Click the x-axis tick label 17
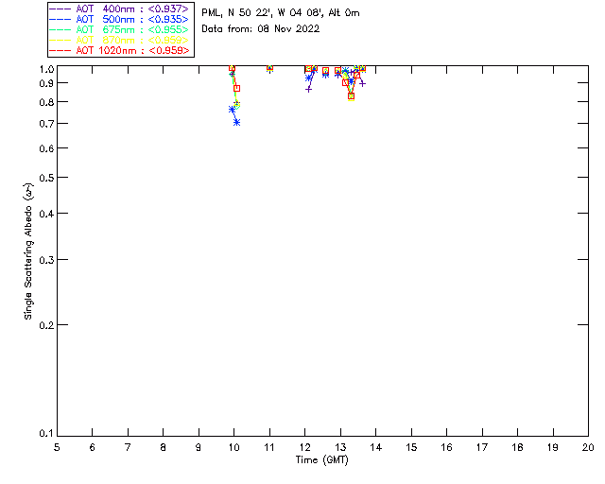Screen dimensions: 605x484 (482, 447)
